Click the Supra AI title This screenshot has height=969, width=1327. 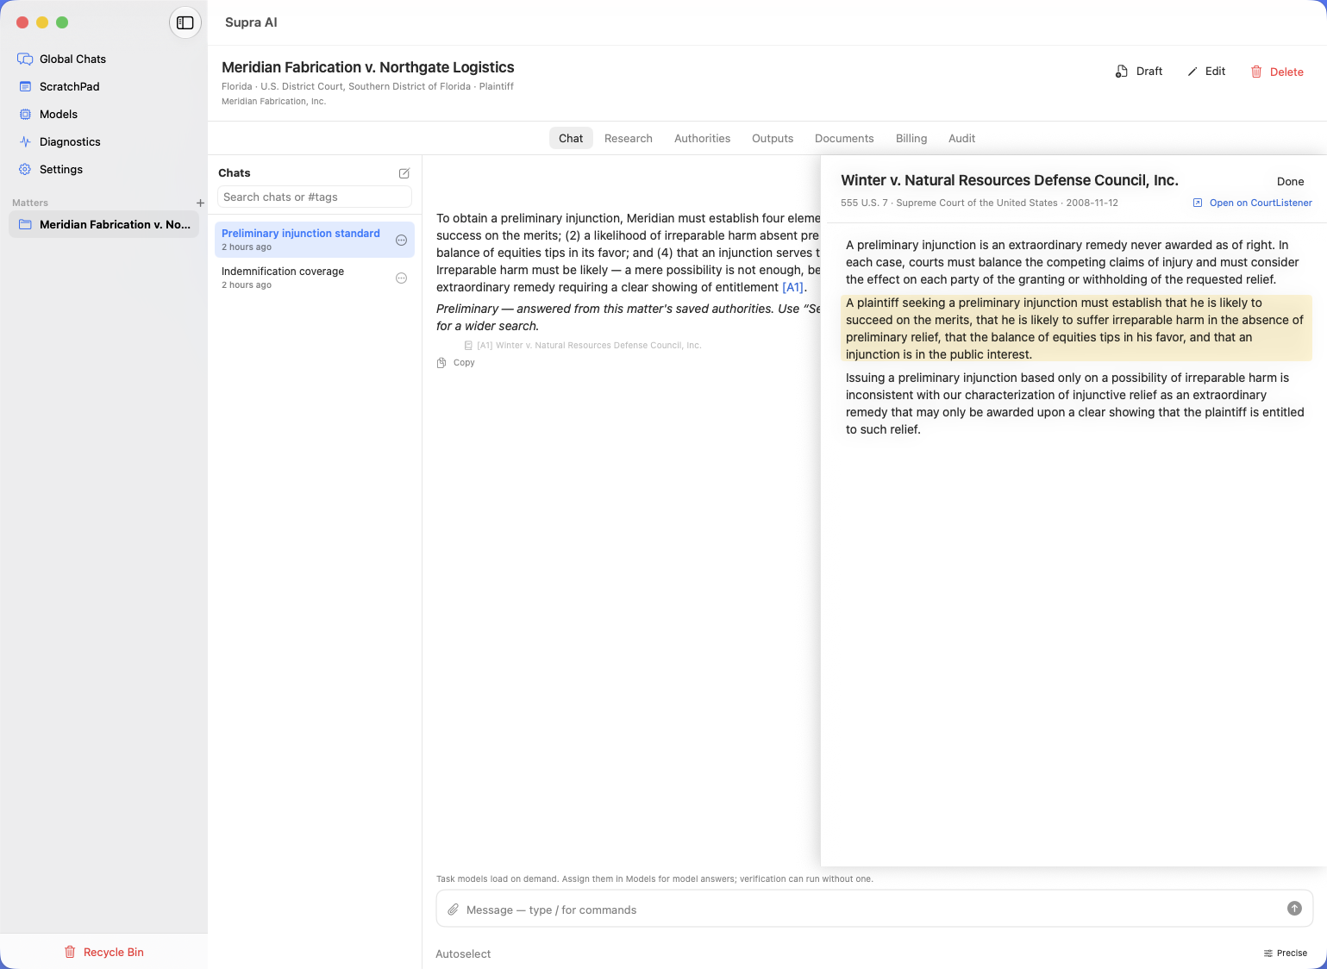click(251, 22)
